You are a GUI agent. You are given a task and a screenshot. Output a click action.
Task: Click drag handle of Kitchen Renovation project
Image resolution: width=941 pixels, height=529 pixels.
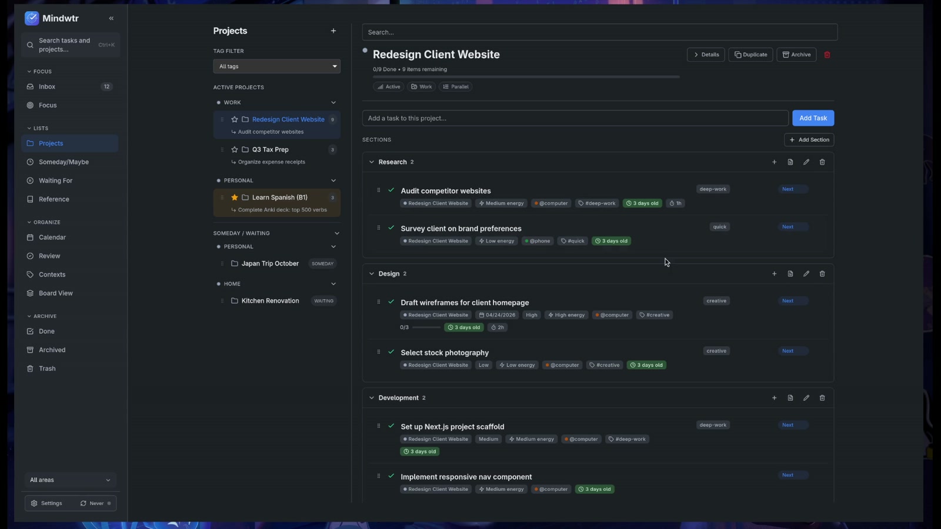pyautogui.click(x=222, y=301)
